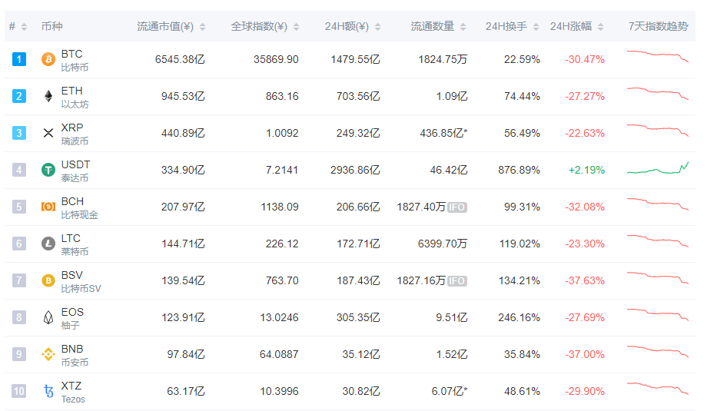Click the BCH Bitcoin Cash icon
Viewport: 707px width, 411px height.
[x=48, y=207]
